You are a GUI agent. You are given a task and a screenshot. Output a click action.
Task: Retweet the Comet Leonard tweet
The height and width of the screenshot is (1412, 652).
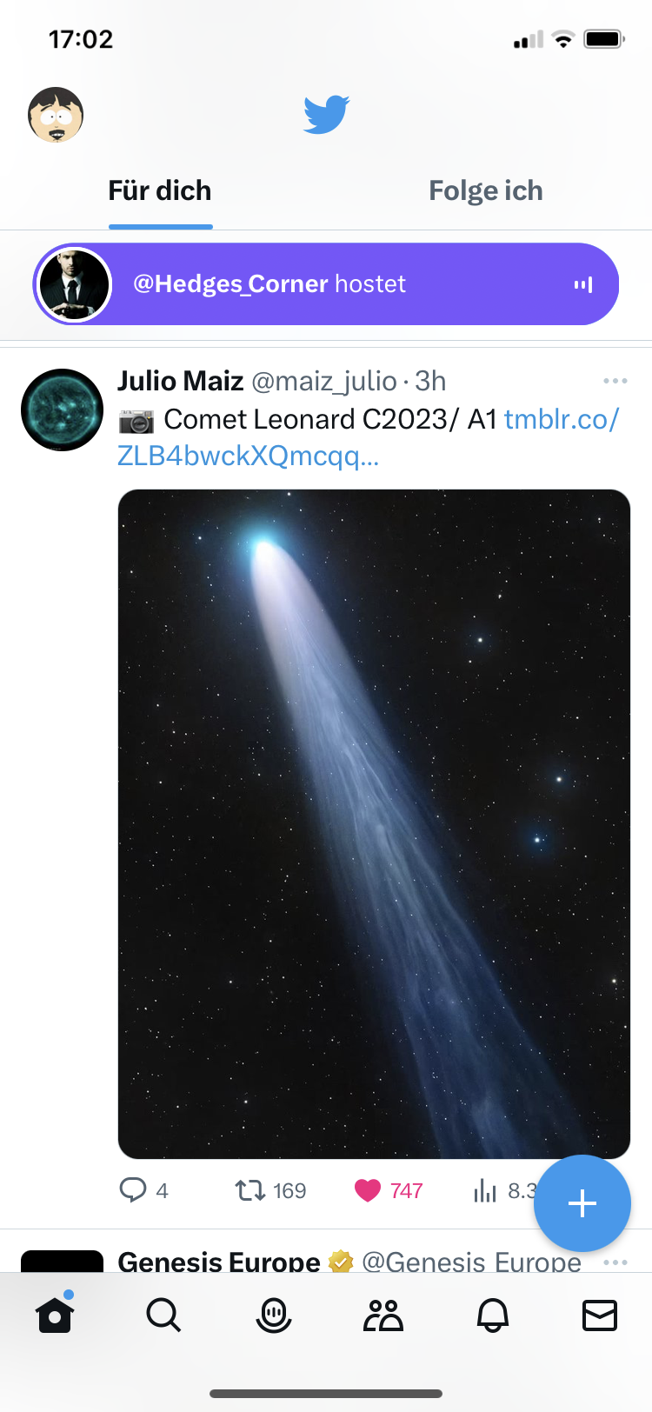250,1189
